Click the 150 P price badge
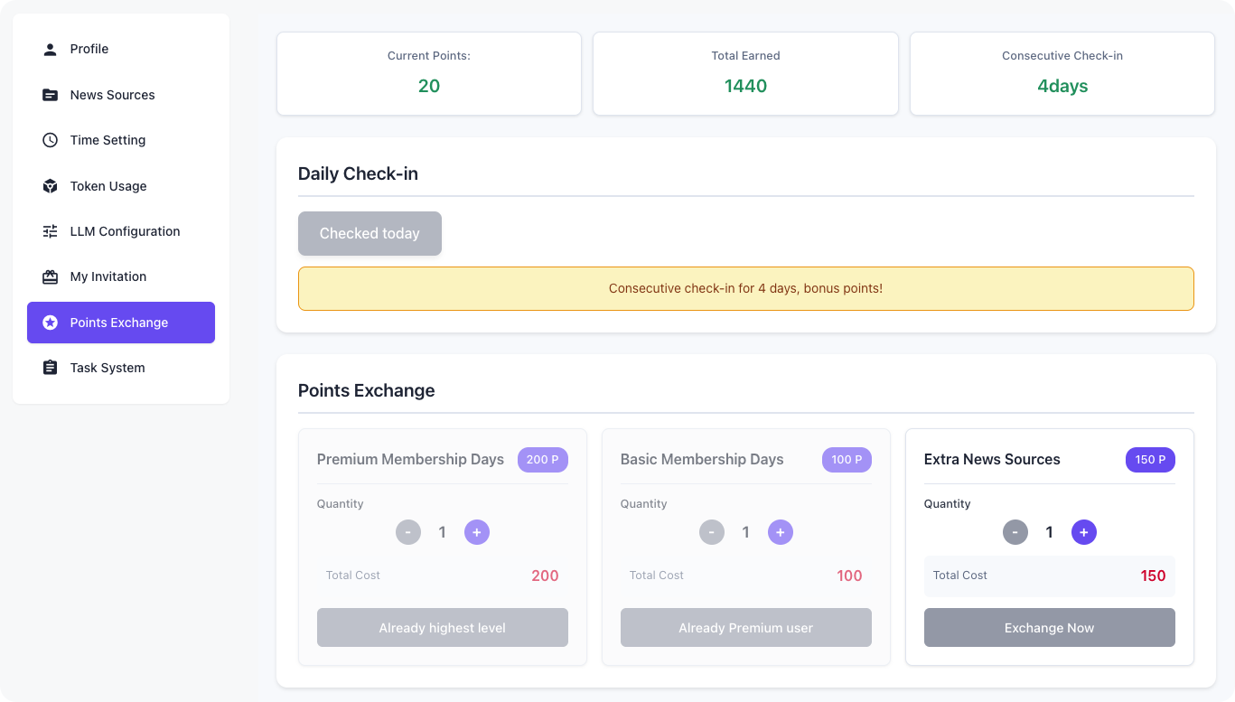The width and height of the screenshot is (1235, 702). coord(1149,459)
